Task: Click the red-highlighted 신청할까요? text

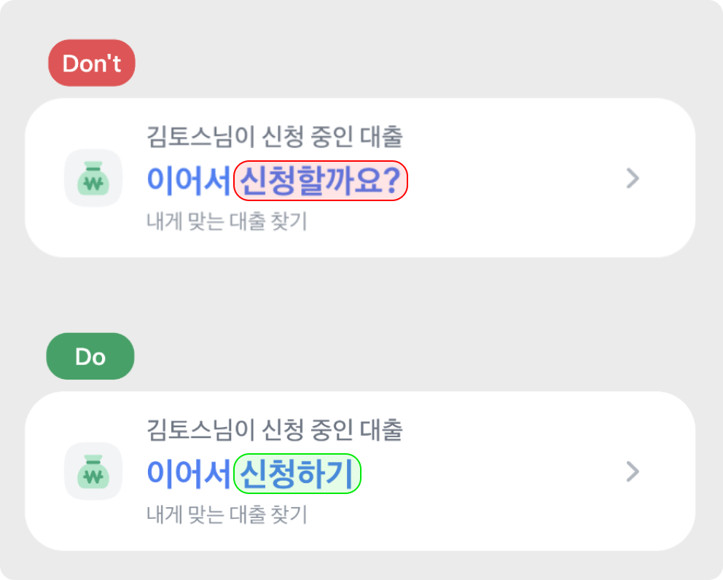Action: point(320,180)
